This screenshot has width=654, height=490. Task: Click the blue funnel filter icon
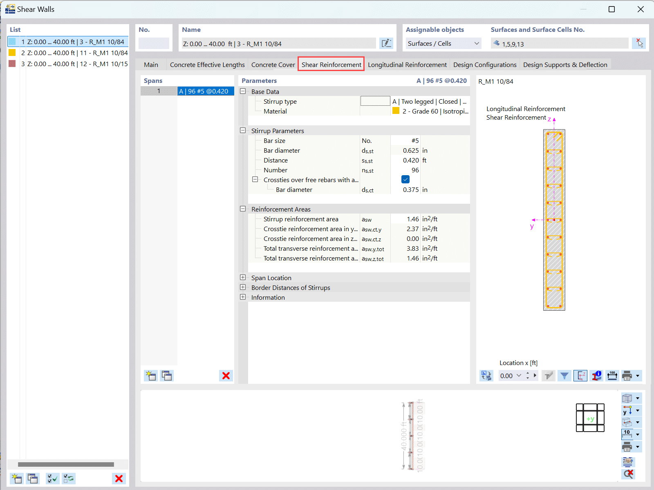pos(564,376)
